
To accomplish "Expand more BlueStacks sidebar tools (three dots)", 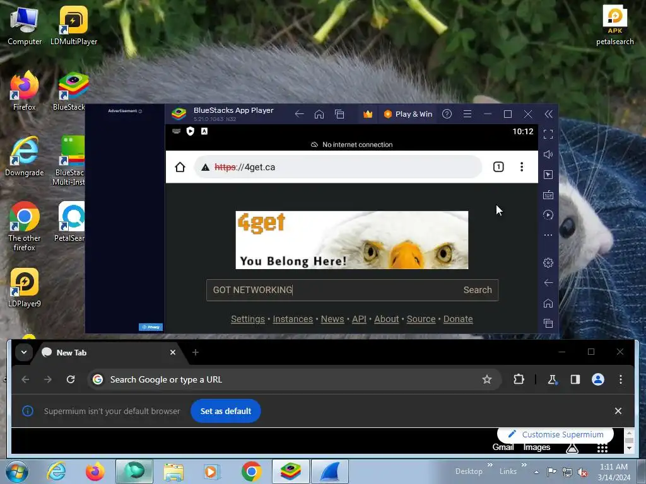I will pyautogui.click(x=548, y=235).
